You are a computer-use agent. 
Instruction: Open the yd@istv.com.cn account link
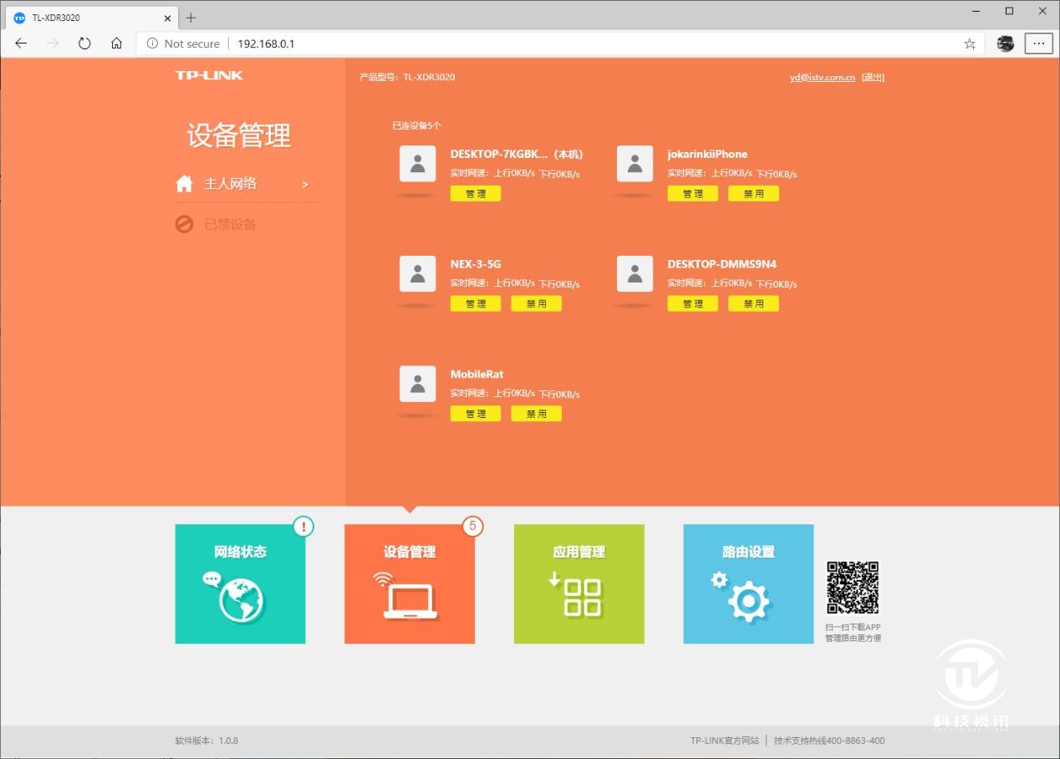click(822, 77)
